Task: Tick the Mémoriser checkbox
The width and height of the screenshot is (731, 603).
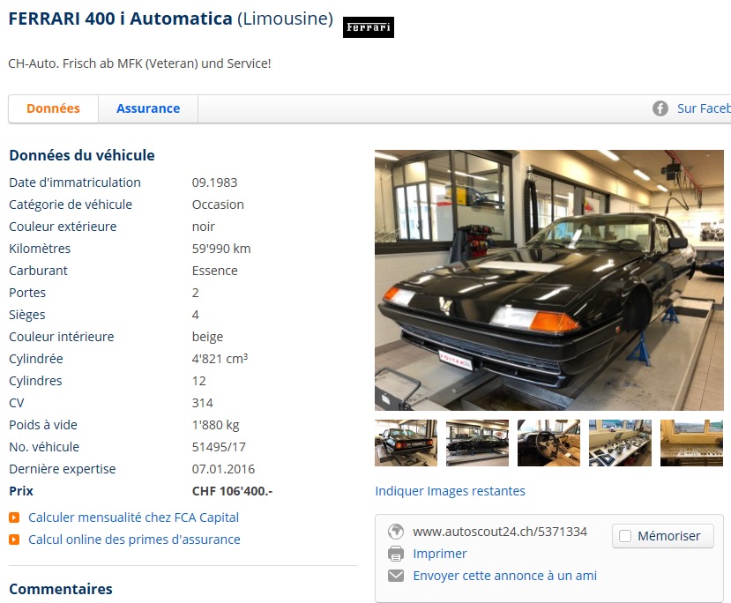Action: pos(625,536)
